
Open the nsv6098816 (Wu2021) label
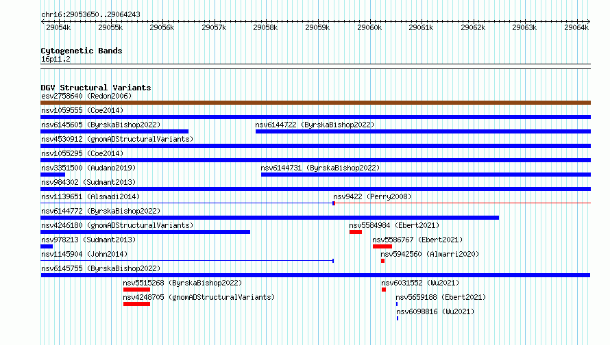click(x=435, y=311)
